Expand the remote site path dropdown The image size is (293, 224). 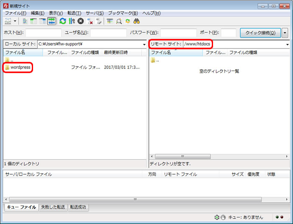288,44
